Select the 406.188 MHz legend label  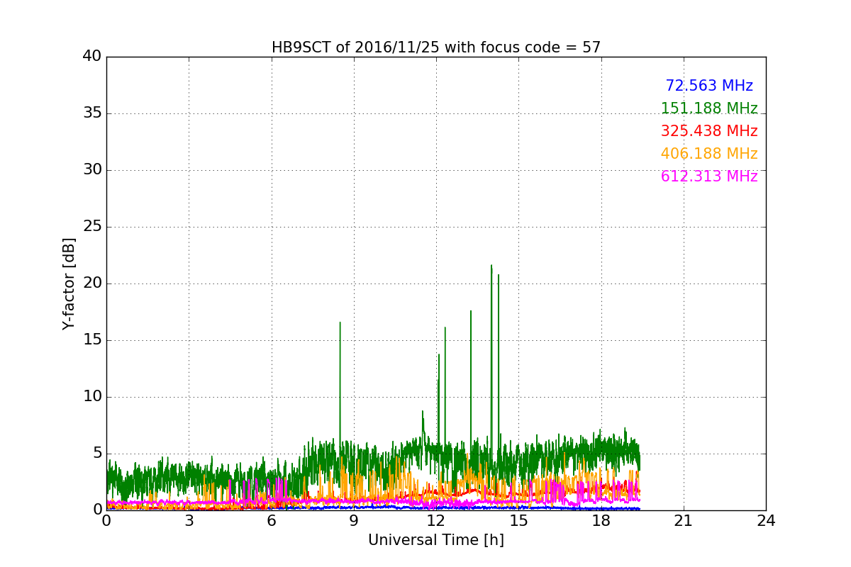[x=709, y=154]
